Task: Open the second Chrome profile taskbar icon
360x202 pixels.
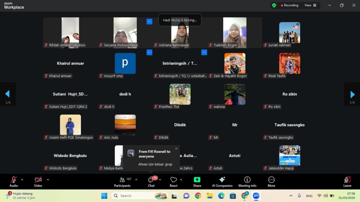Action: pos(245,196)
